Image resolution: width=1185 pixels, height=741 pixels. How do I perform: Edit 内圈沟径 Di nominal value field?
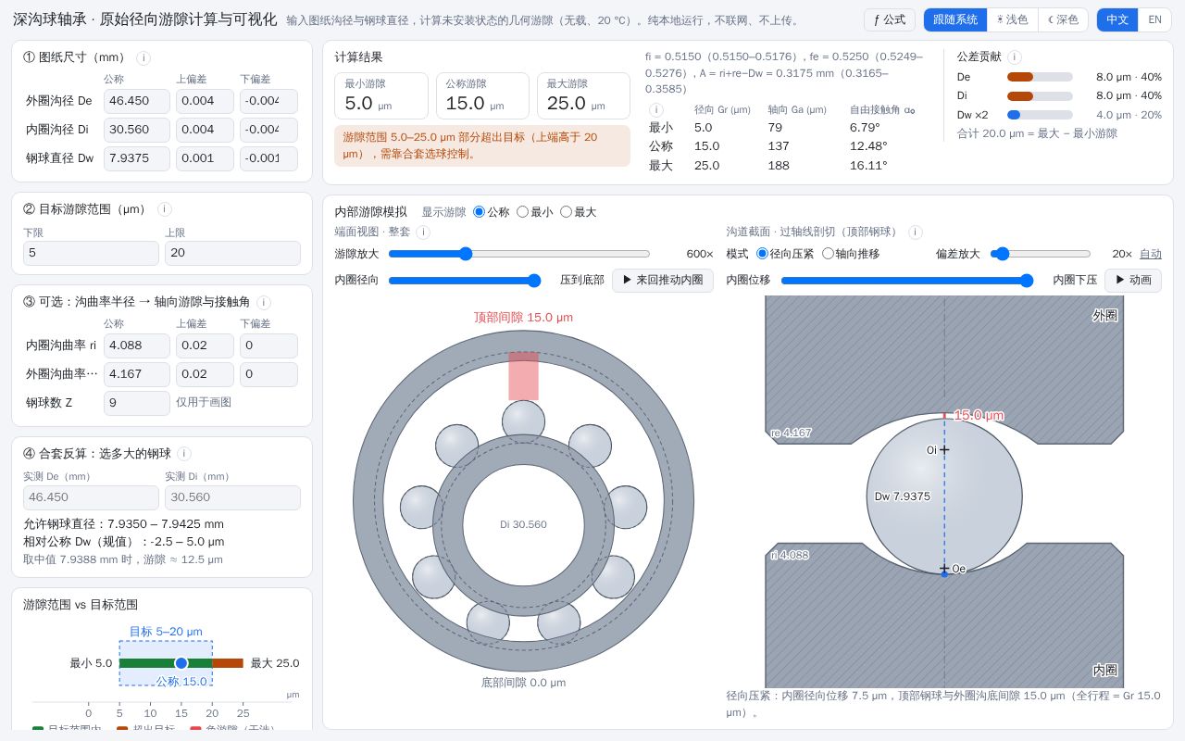tap(137, 130)
